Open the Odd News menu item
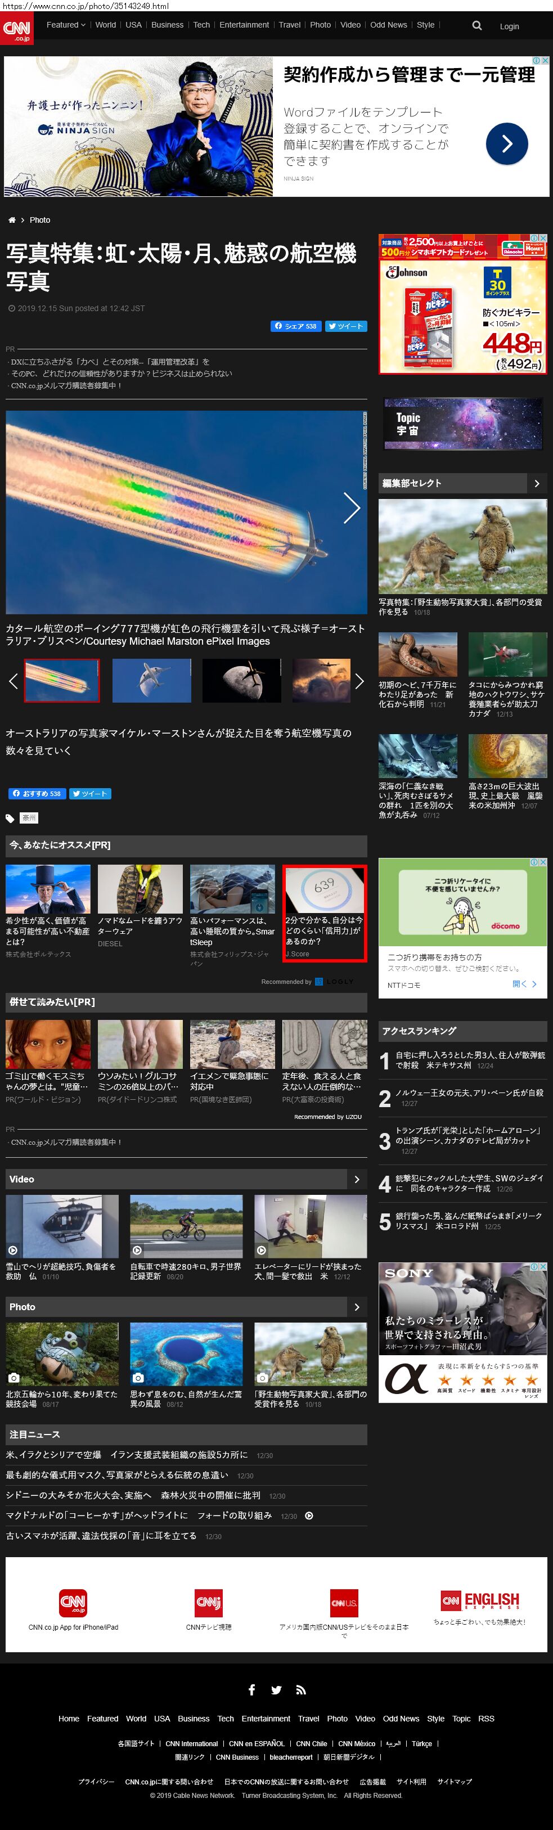 (x=388, y=25)
